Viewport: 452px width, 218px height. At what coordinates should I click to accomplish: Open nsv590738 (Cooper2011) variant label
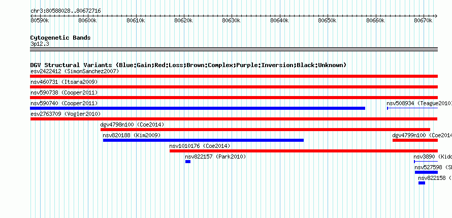click(x=64, y=92)
